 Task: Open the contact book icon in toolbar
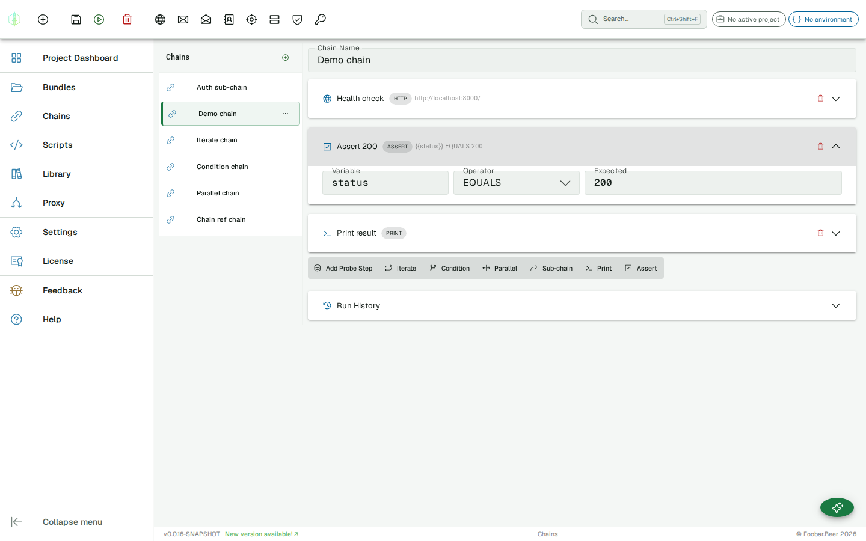point(229,19)
